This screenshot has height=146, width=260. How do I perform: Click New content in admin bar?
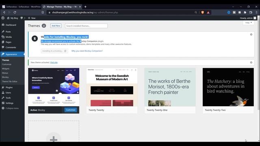point(32,18)
